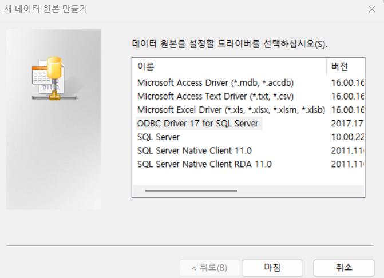Select the plain SQL Server driver
Image resolution: width=384 pixels, height=278 pixels.
pyautogui.click(x=159, y=137)
